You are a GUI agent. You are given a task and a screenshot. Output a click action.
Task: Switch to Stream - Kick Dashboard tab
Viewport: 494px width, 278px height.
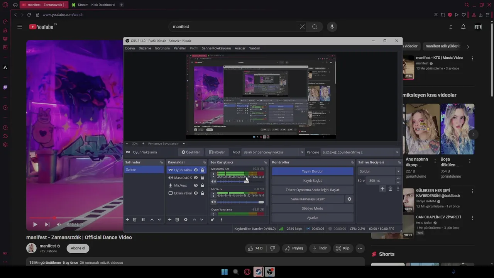click(93, 5)
